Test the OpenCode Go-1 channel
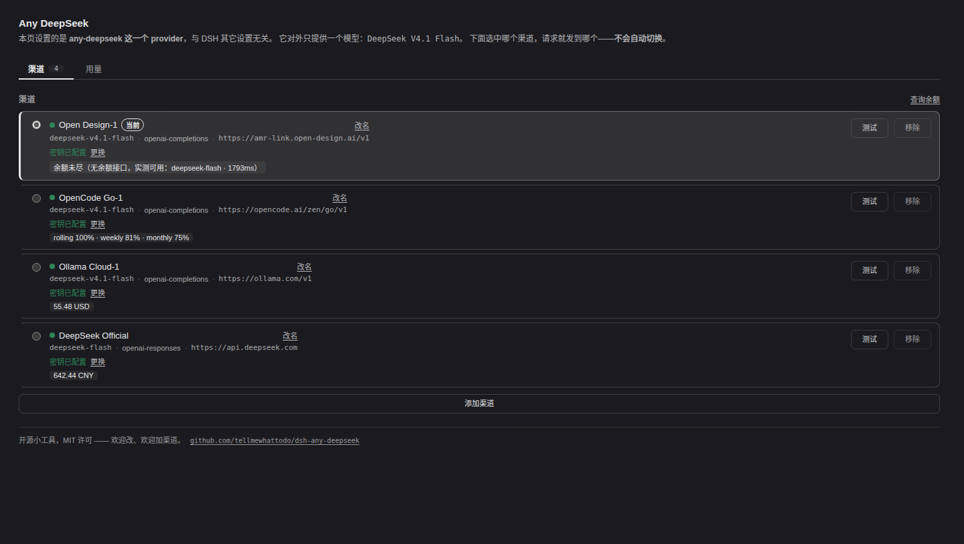 [869, 201]
